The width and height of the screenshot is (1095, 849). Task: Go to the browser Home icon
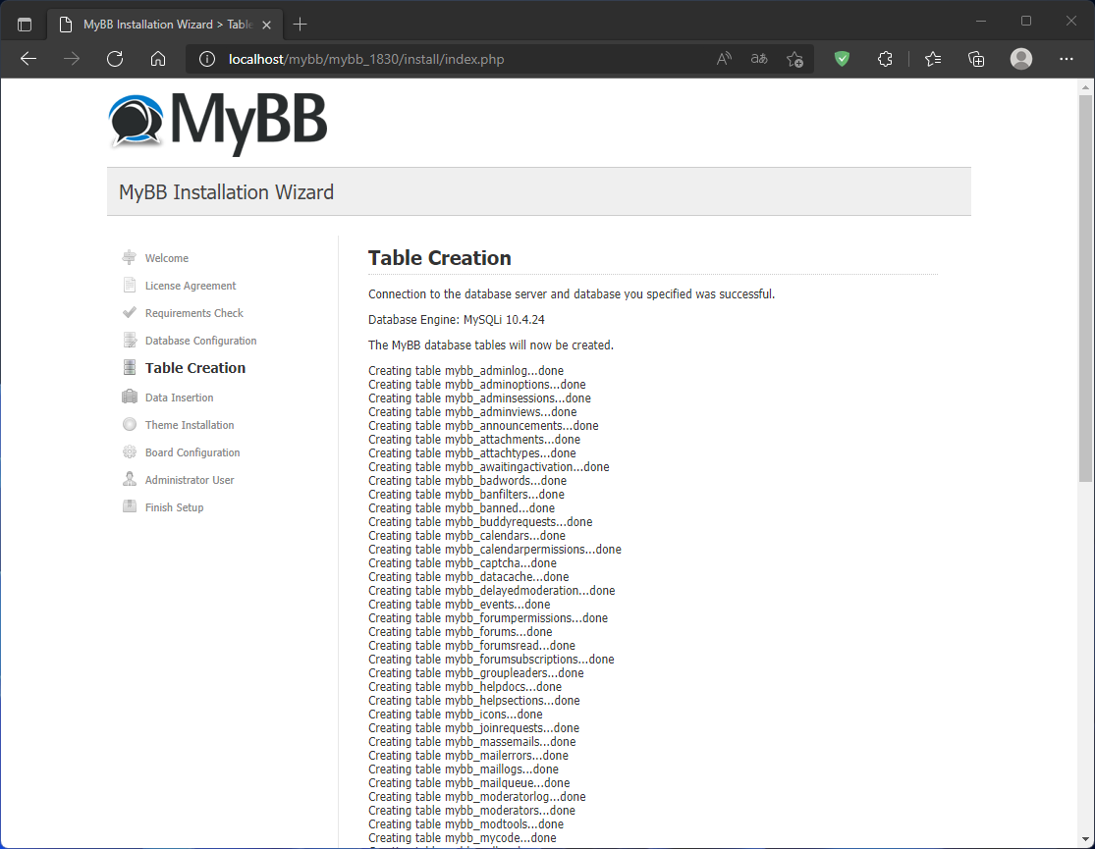[158, 59]
